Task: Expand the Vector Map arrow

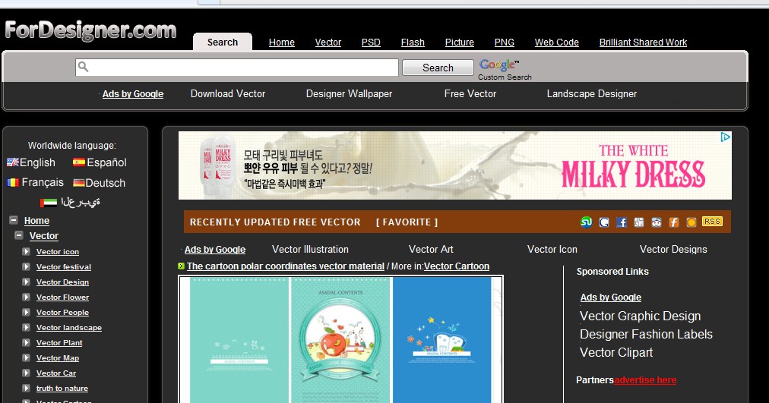Action: pos(26,357)
